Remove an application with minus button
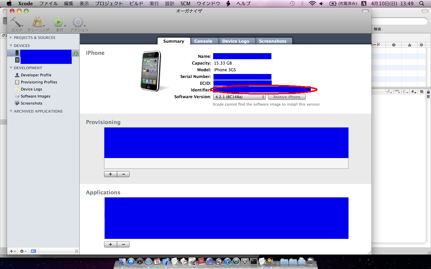Image resolution: width=431 pixels, height=269 pixels. pyautogui.click(x=123, y=244)
